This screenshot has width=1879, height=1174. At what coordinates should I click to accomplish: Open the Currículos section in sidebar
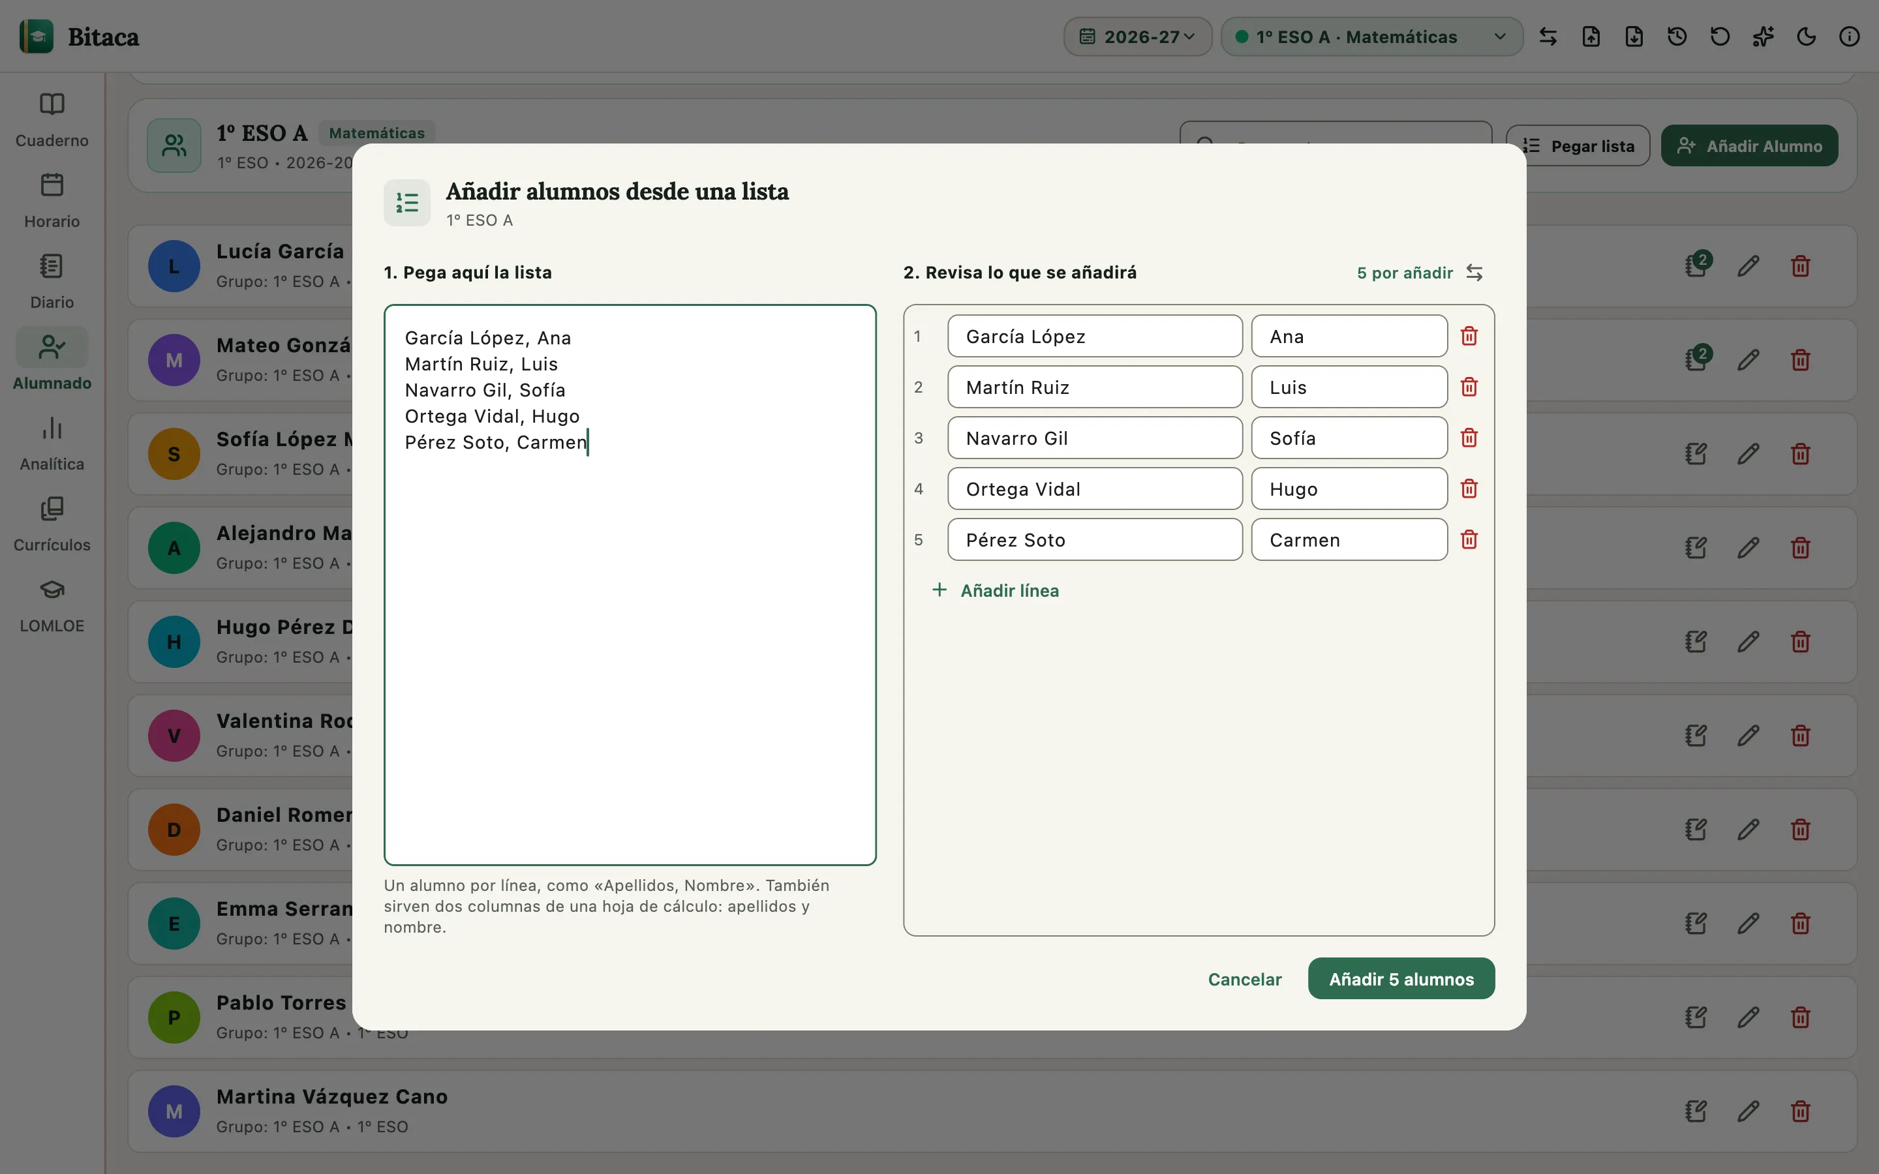[x=52, y=524]
